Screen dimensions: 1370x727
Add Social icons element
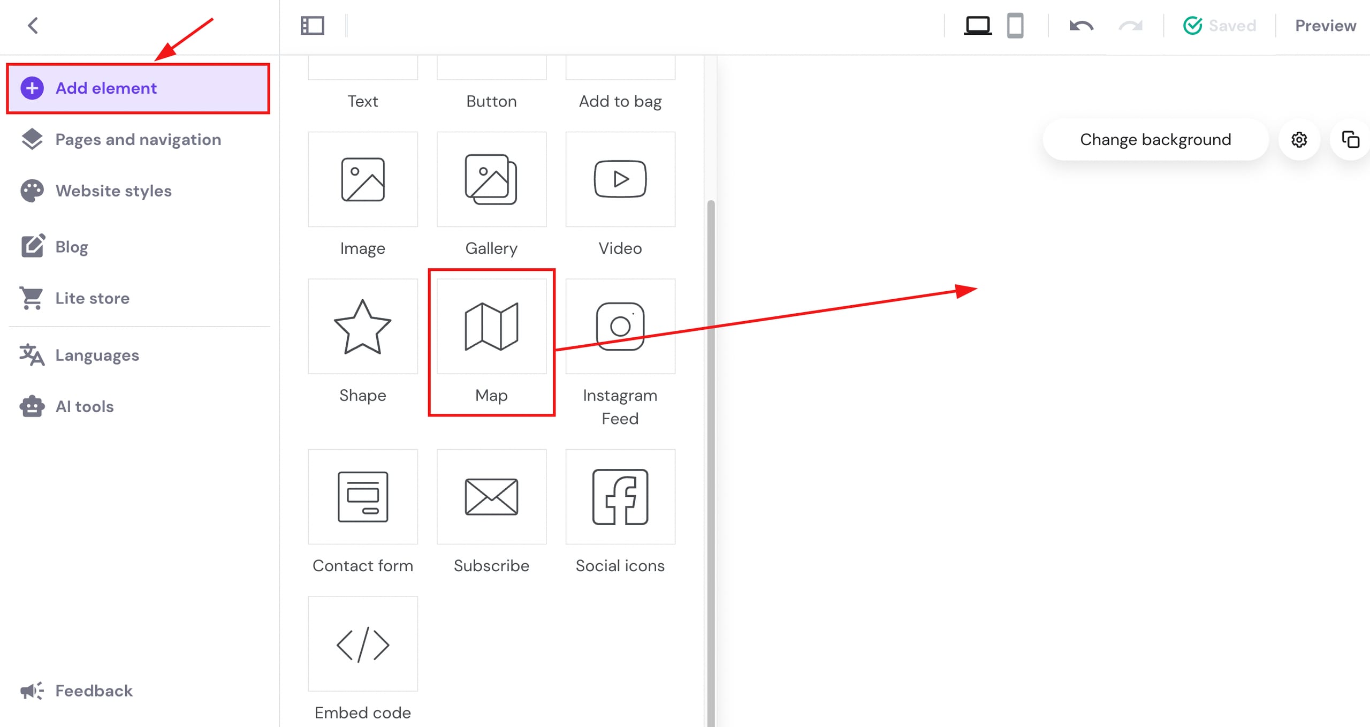[x=620, y=497]
